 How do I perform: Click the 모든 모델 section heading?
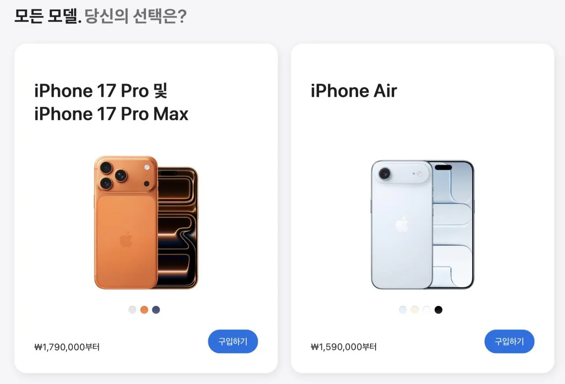pyautogui.click(x=46, y=17)
